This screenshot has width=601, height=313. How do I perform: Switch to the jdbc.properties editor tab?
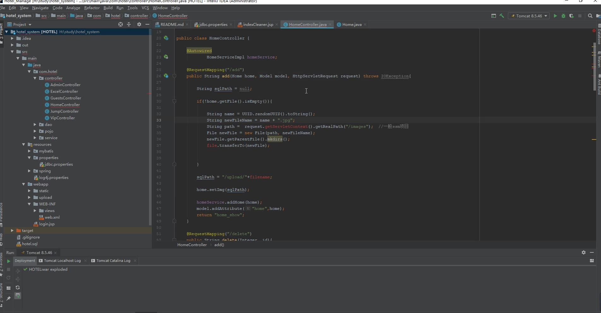click(x=213, y=24)
